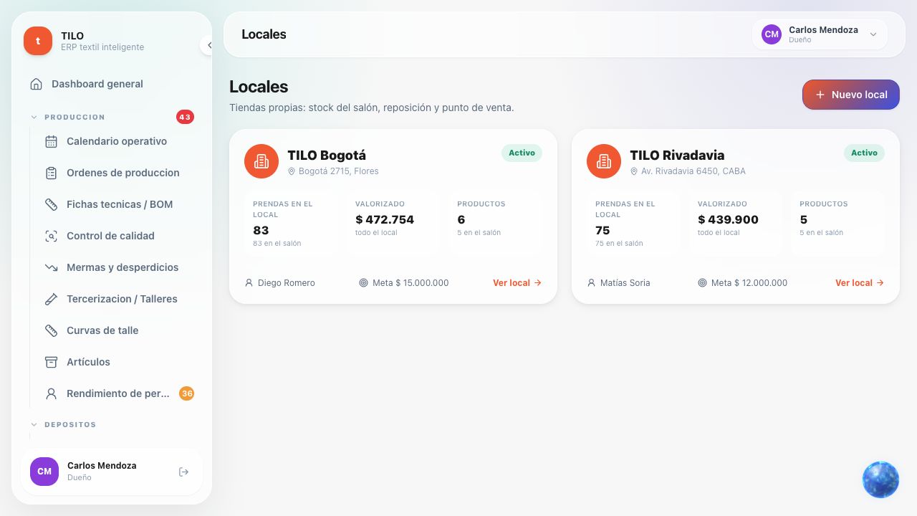This screenshot has height=516, width=917.
Task: Click the TILO Rivadavia store building icon
Action: tap(604, 161)
